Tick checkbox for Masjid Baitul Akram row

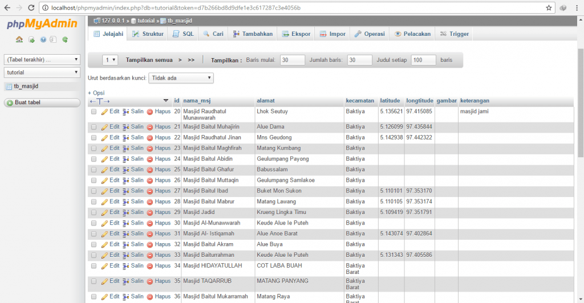[x=94, y=245]
